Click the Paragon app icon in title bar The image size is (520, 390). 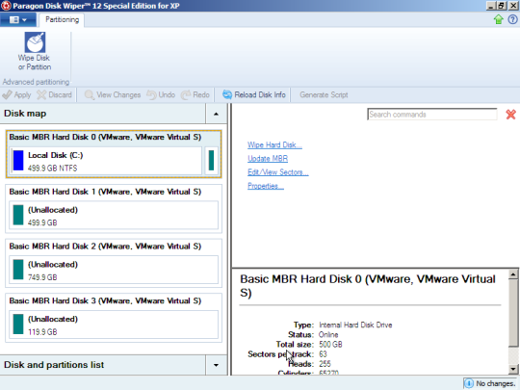tap(6, 6)
